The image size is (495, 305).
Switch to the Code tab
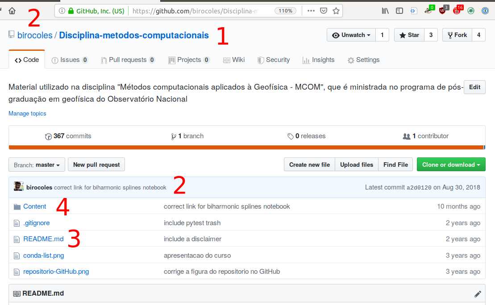27,60
